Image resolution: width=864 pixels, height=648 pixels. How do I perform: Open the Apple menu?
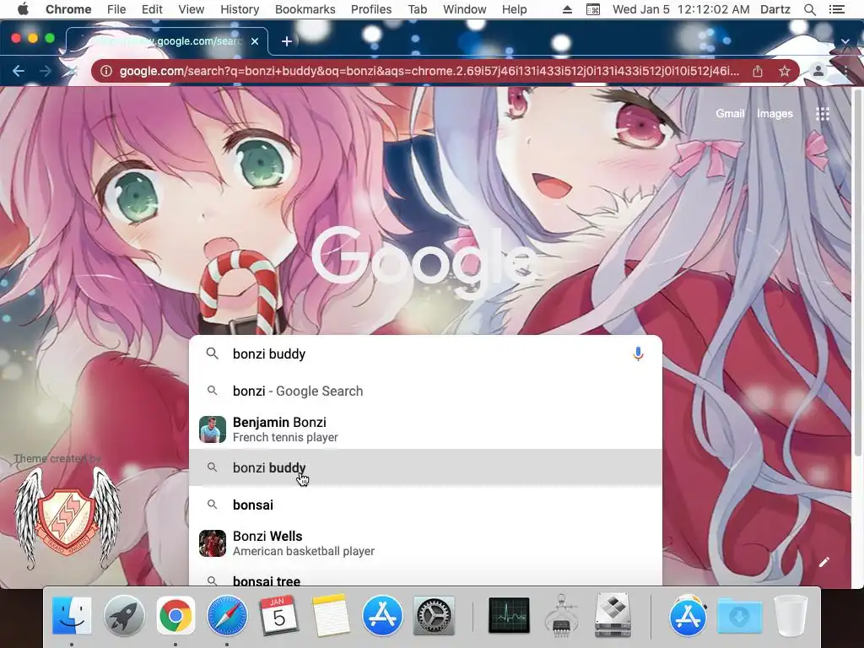pos(23,9)
